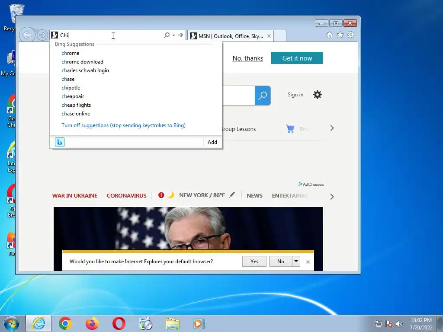Click the shopping cart icon

(x=290, y=129)
